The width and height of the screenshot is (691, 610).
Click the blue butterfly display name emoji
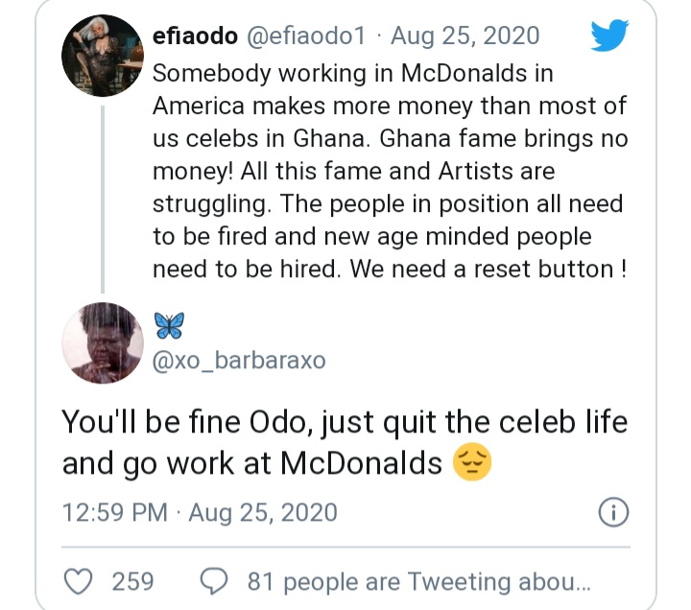pos(169,326)
